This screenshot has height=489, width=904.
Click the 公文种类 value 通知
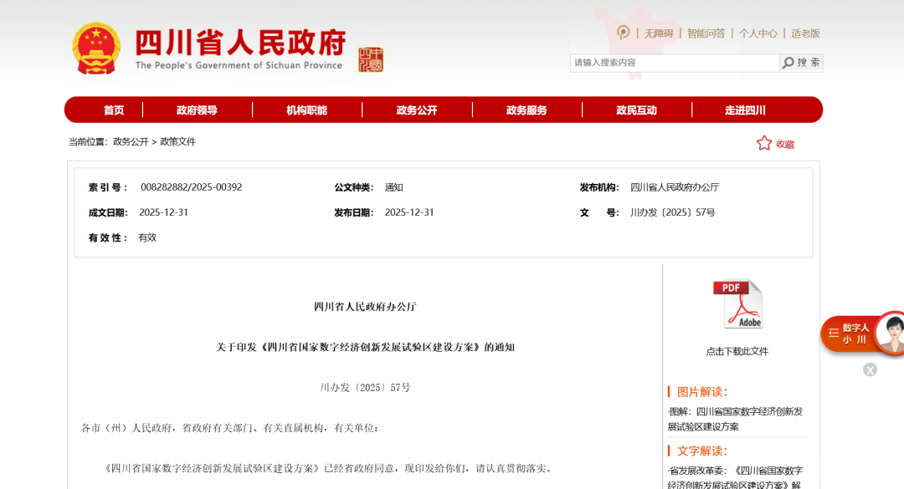(393, 187)
